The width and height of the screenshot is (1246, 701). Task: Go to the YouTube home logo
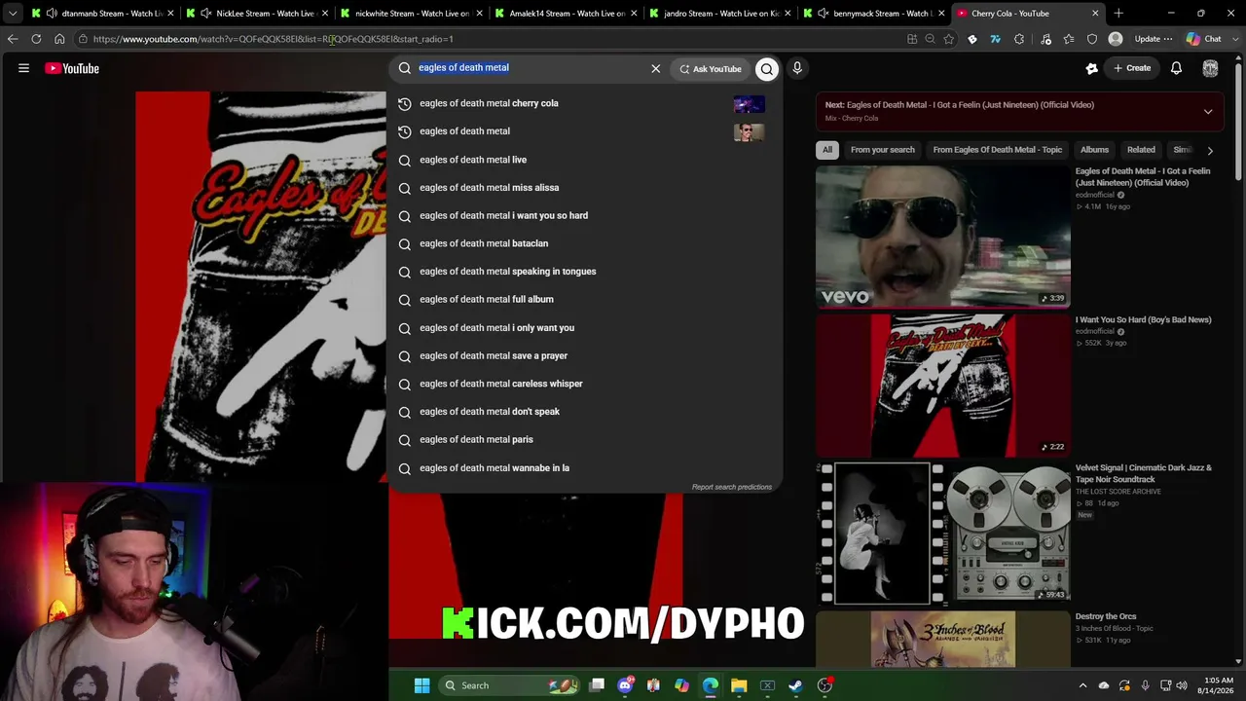(x=72, y=68)
